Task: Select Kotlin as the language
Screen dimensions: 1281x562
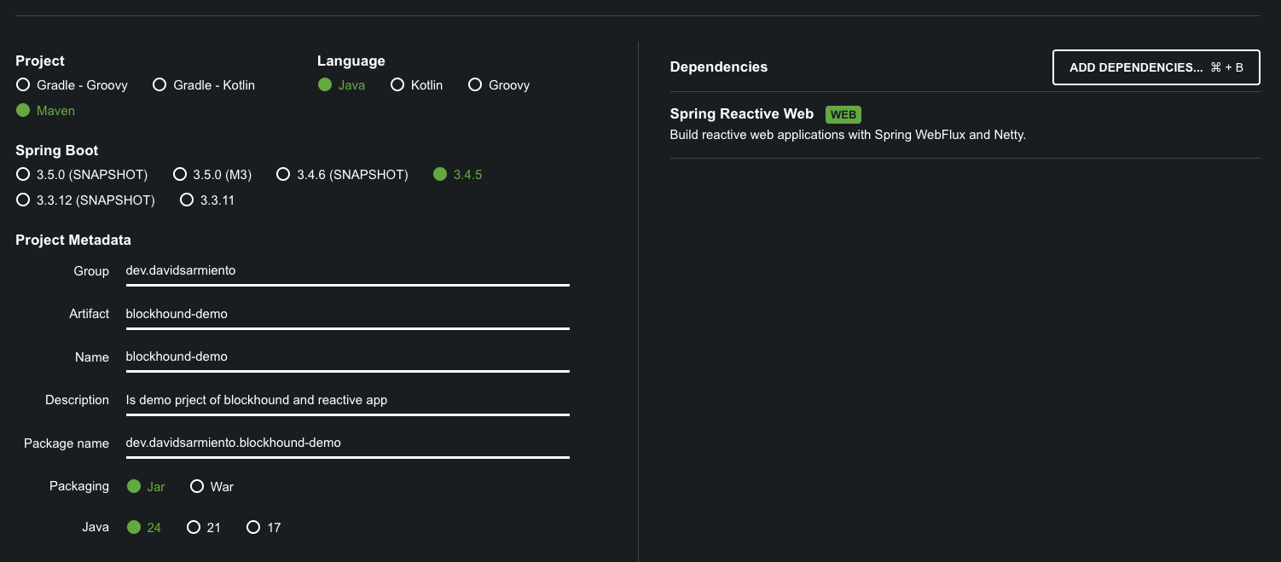Action: 416,85
